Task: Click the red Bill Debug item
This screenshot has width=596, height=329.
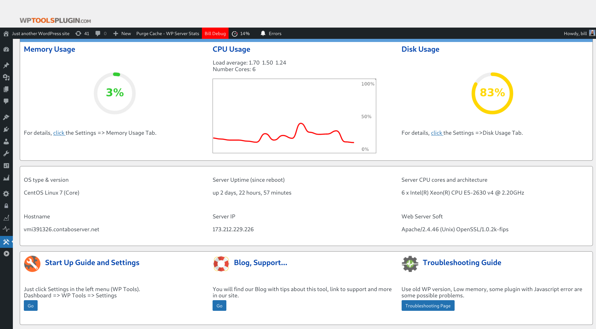Action: (x=215, y=34)
